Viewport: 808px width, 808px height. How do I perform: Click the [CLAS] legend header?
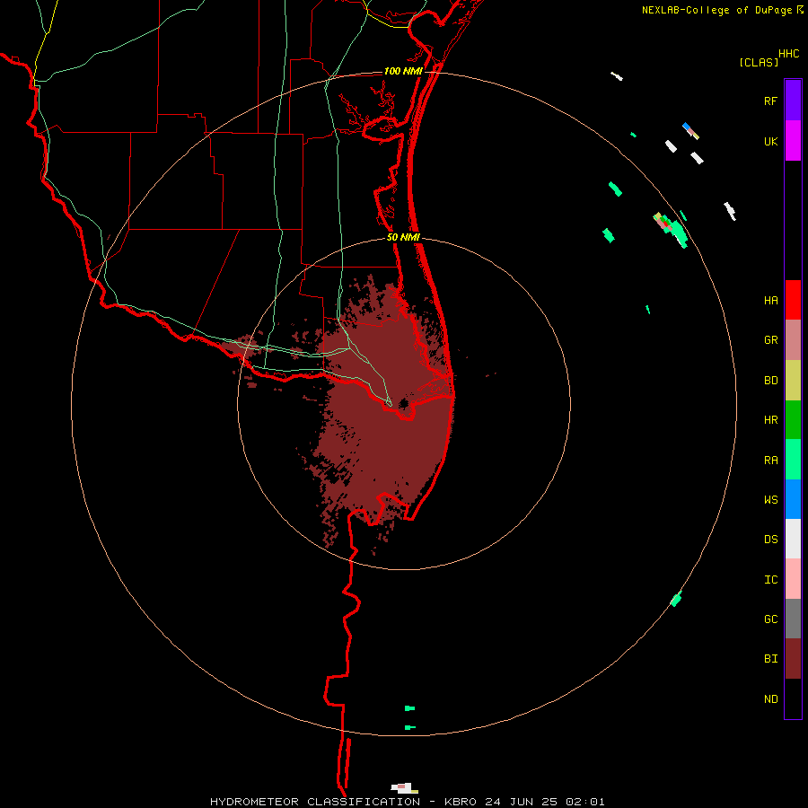pyautogui.click(x=759, y=63)
